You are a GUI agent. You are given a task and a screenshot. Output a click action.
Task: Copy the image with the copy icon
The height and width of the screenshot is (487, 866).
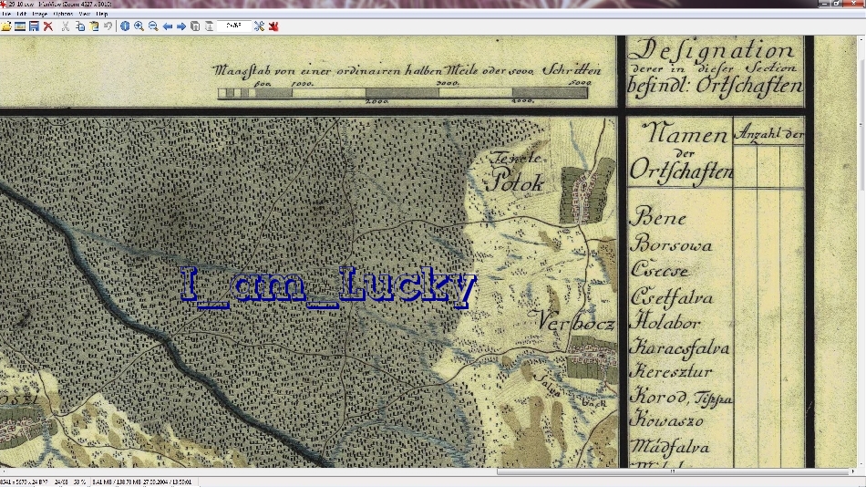click(80, 26)
